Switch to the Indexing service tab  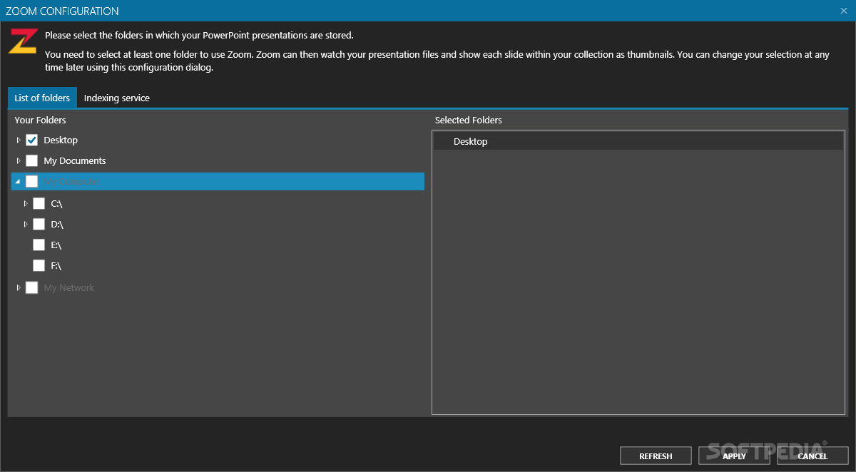[117, 98]
